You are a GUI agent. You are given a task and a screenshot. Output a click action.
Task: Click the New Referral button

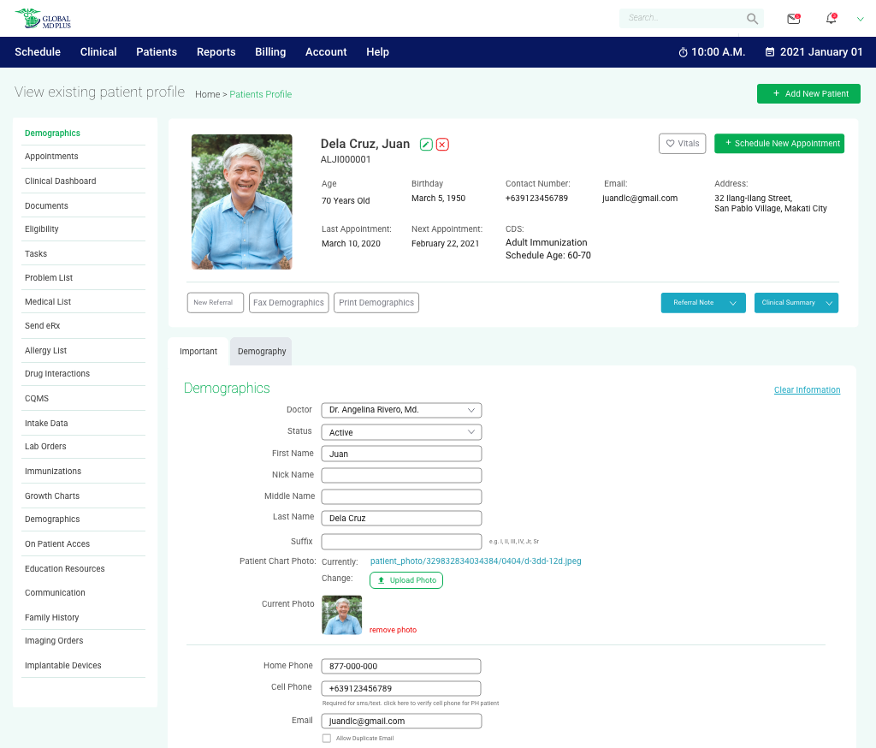(215, 302)
